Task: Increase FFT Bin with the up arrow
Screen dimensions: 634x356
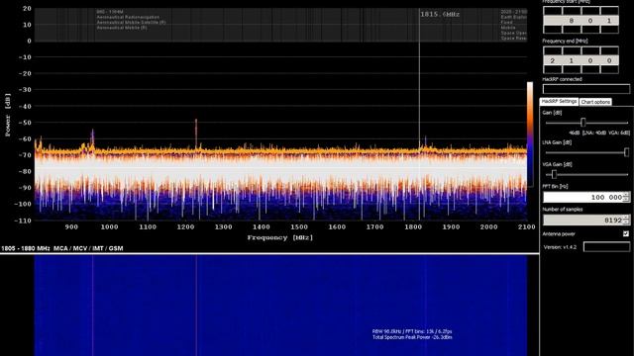Action: (626, 195)
